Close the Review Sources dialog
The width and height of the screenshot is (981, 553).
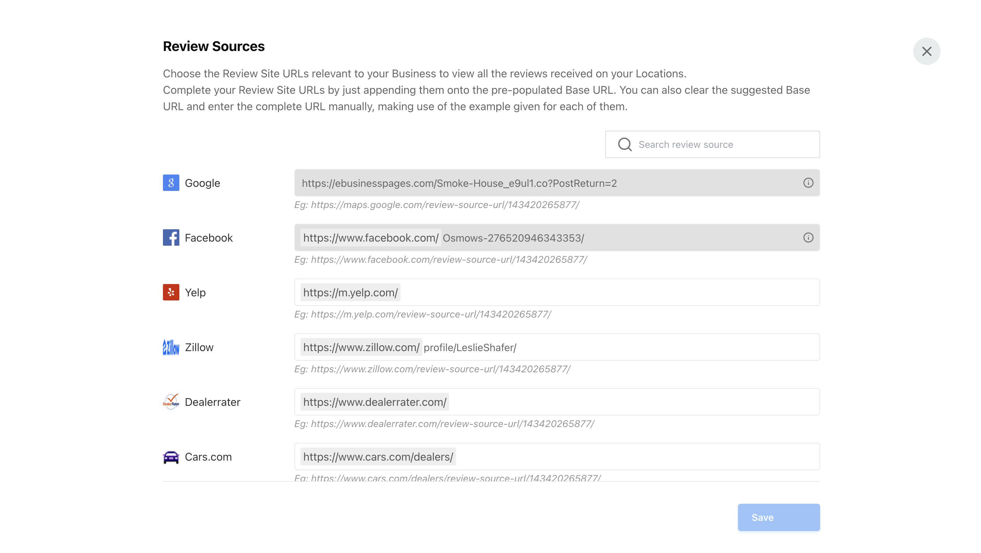[x=926, y=51]
